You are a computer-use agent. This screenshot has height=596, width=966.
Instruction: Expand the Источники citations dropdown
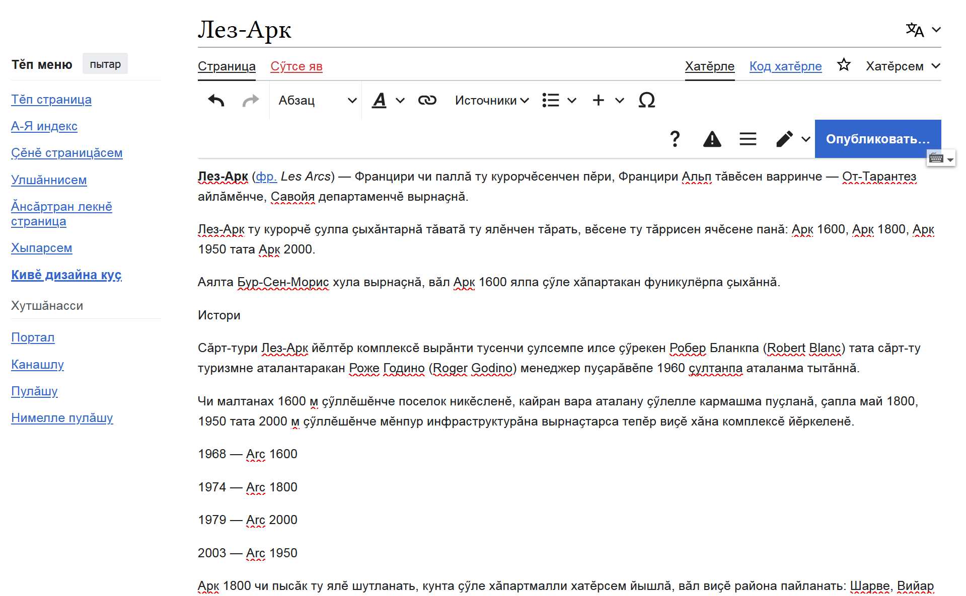pyautogui.click(x=491, y=101)
